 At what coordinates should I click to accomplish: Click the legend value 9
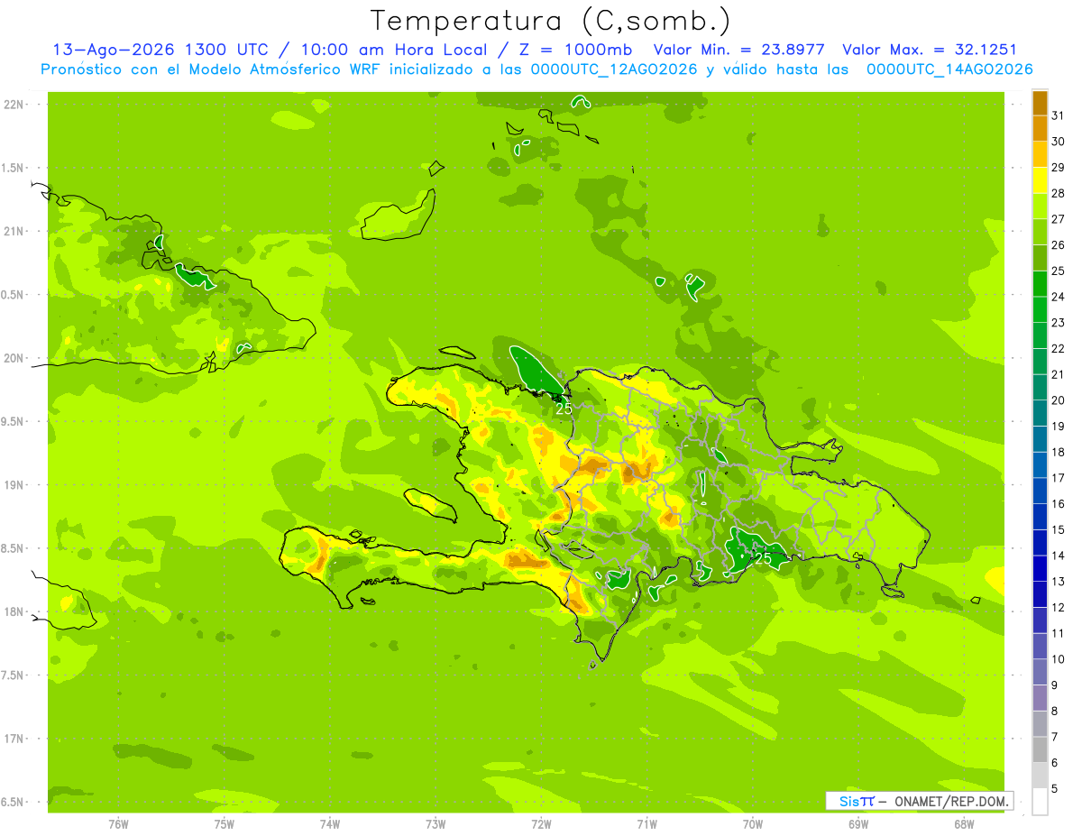1055,685
